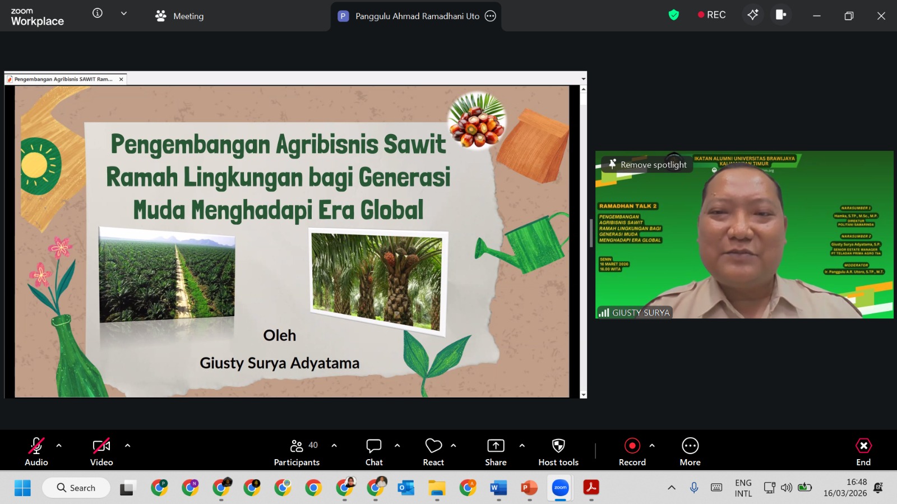Image resolution: width=897 pixels, height=504 pixels.
Task: Open the React emoji menu
Action: 433,452
